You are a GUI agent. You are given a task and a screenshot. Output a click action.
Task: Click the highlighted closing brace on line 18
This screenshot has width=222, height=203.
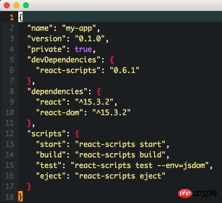pyautogui.click(x=20, y=196)
